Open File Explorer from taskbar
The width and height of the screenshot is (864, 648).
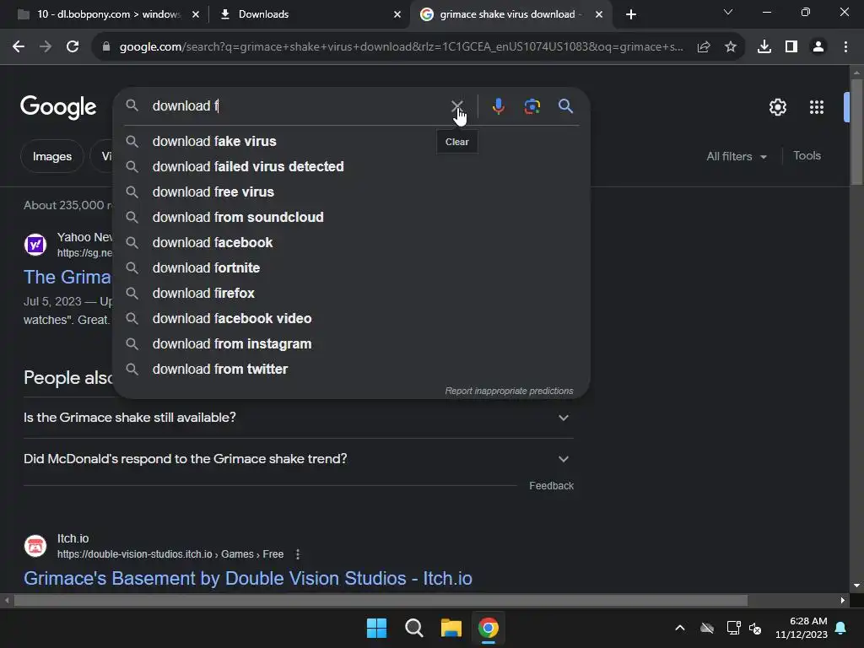point(451,628)
